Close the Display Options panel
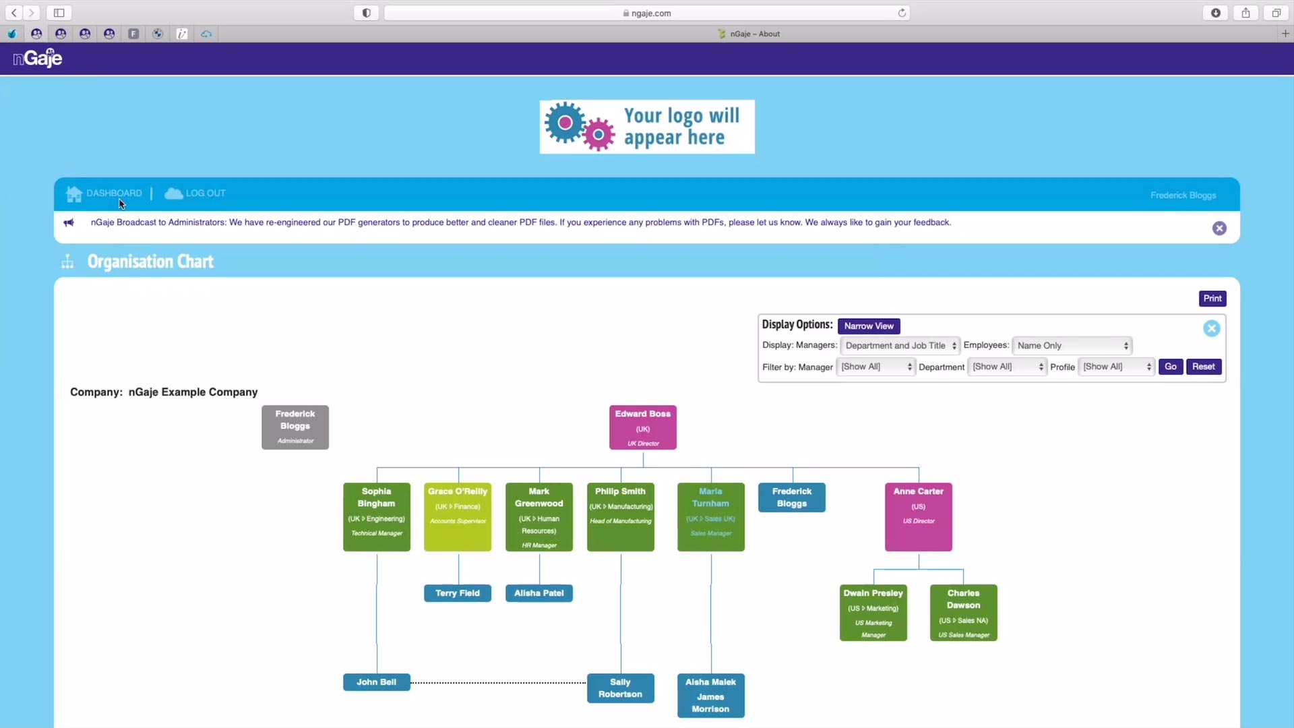Image resolution: width=1294 pixels, height=728 pixels. tap(1211, 328)
